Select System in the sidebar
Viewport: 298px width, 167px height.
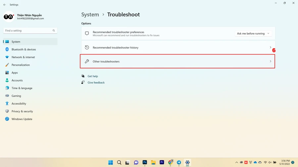pyautogui.click(x=30, y=42)
